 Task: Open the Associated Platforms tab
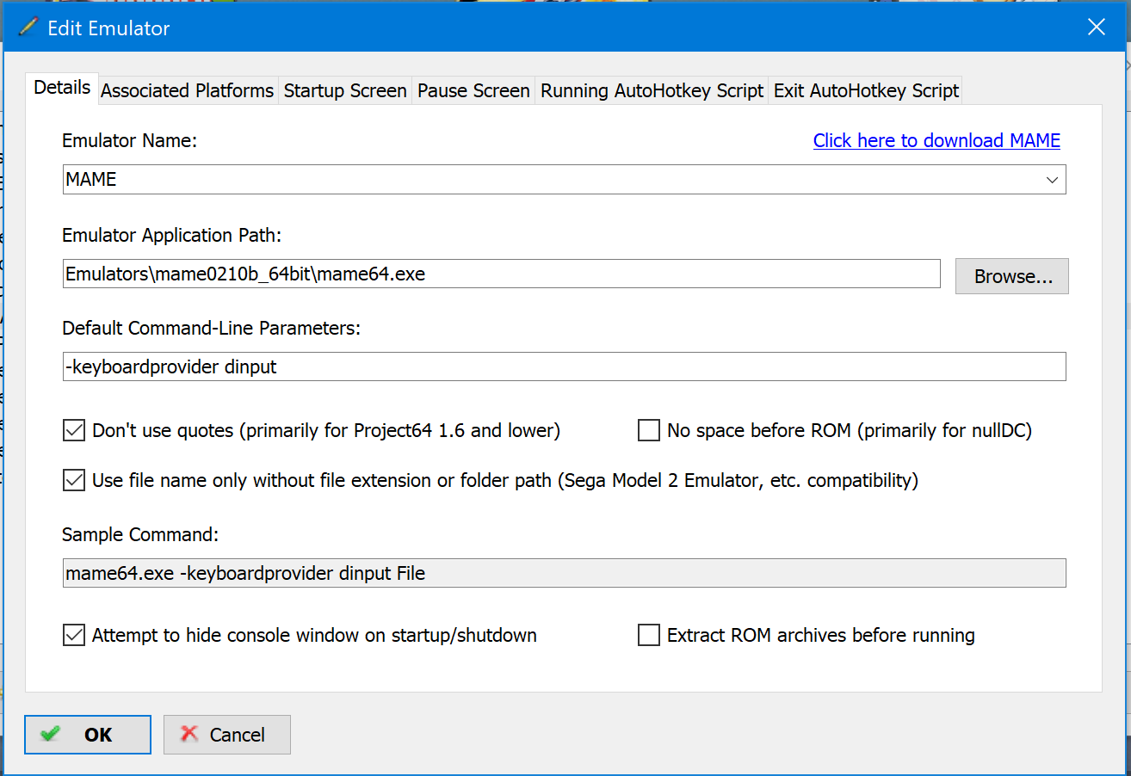pyautogui.click(x=188, y=90)
